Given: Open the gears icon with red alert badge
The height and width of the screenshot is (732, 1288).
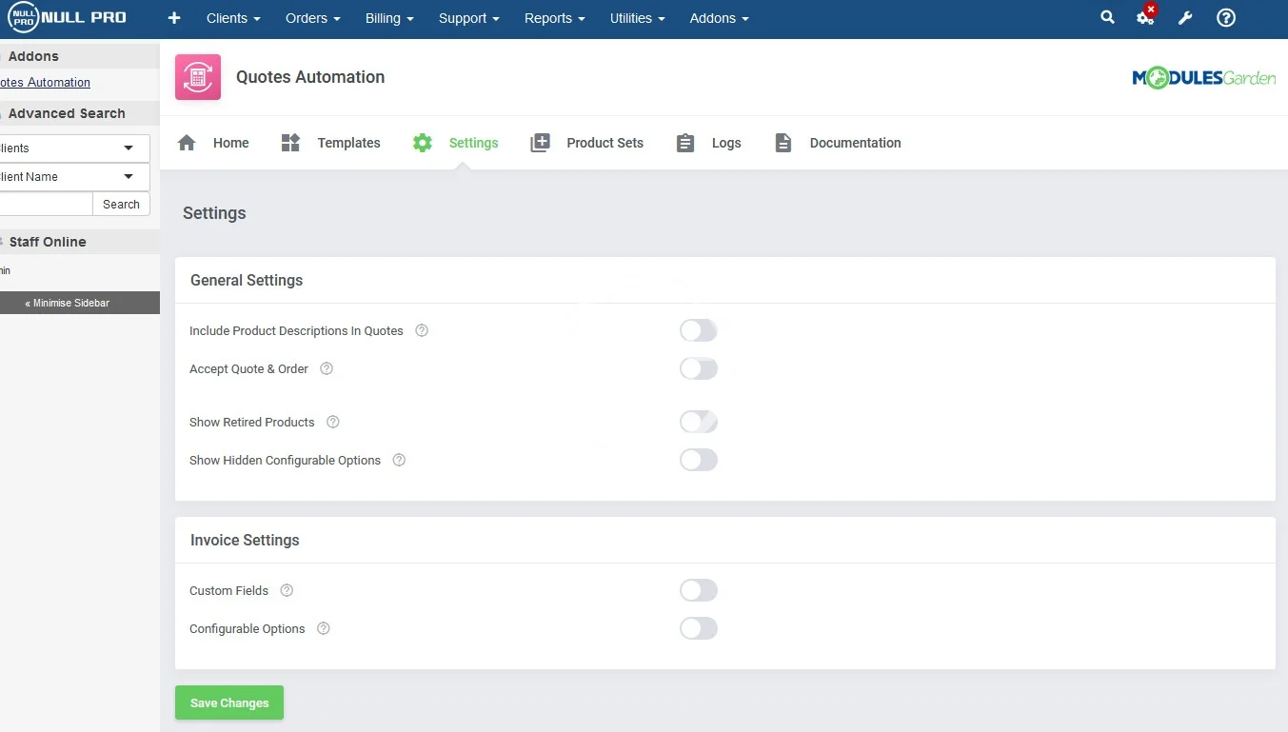Looking at the screenshot, I should [x=1145, y=17].
